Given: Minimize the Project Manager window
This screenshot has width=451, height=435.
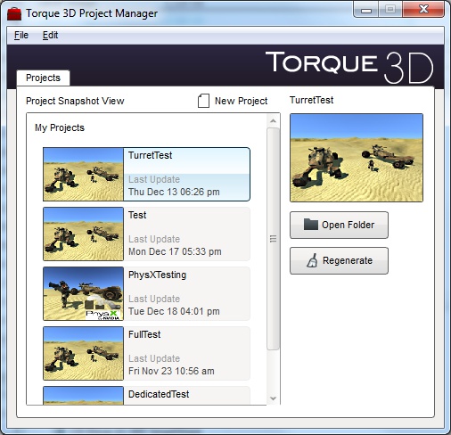Looking at the screenshot, I should click(366, 10).
